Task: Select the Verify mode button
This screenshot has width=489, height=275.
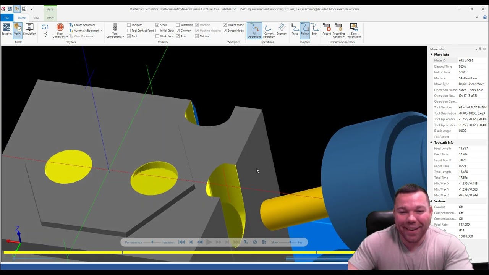Action: [x=18, y=30]
